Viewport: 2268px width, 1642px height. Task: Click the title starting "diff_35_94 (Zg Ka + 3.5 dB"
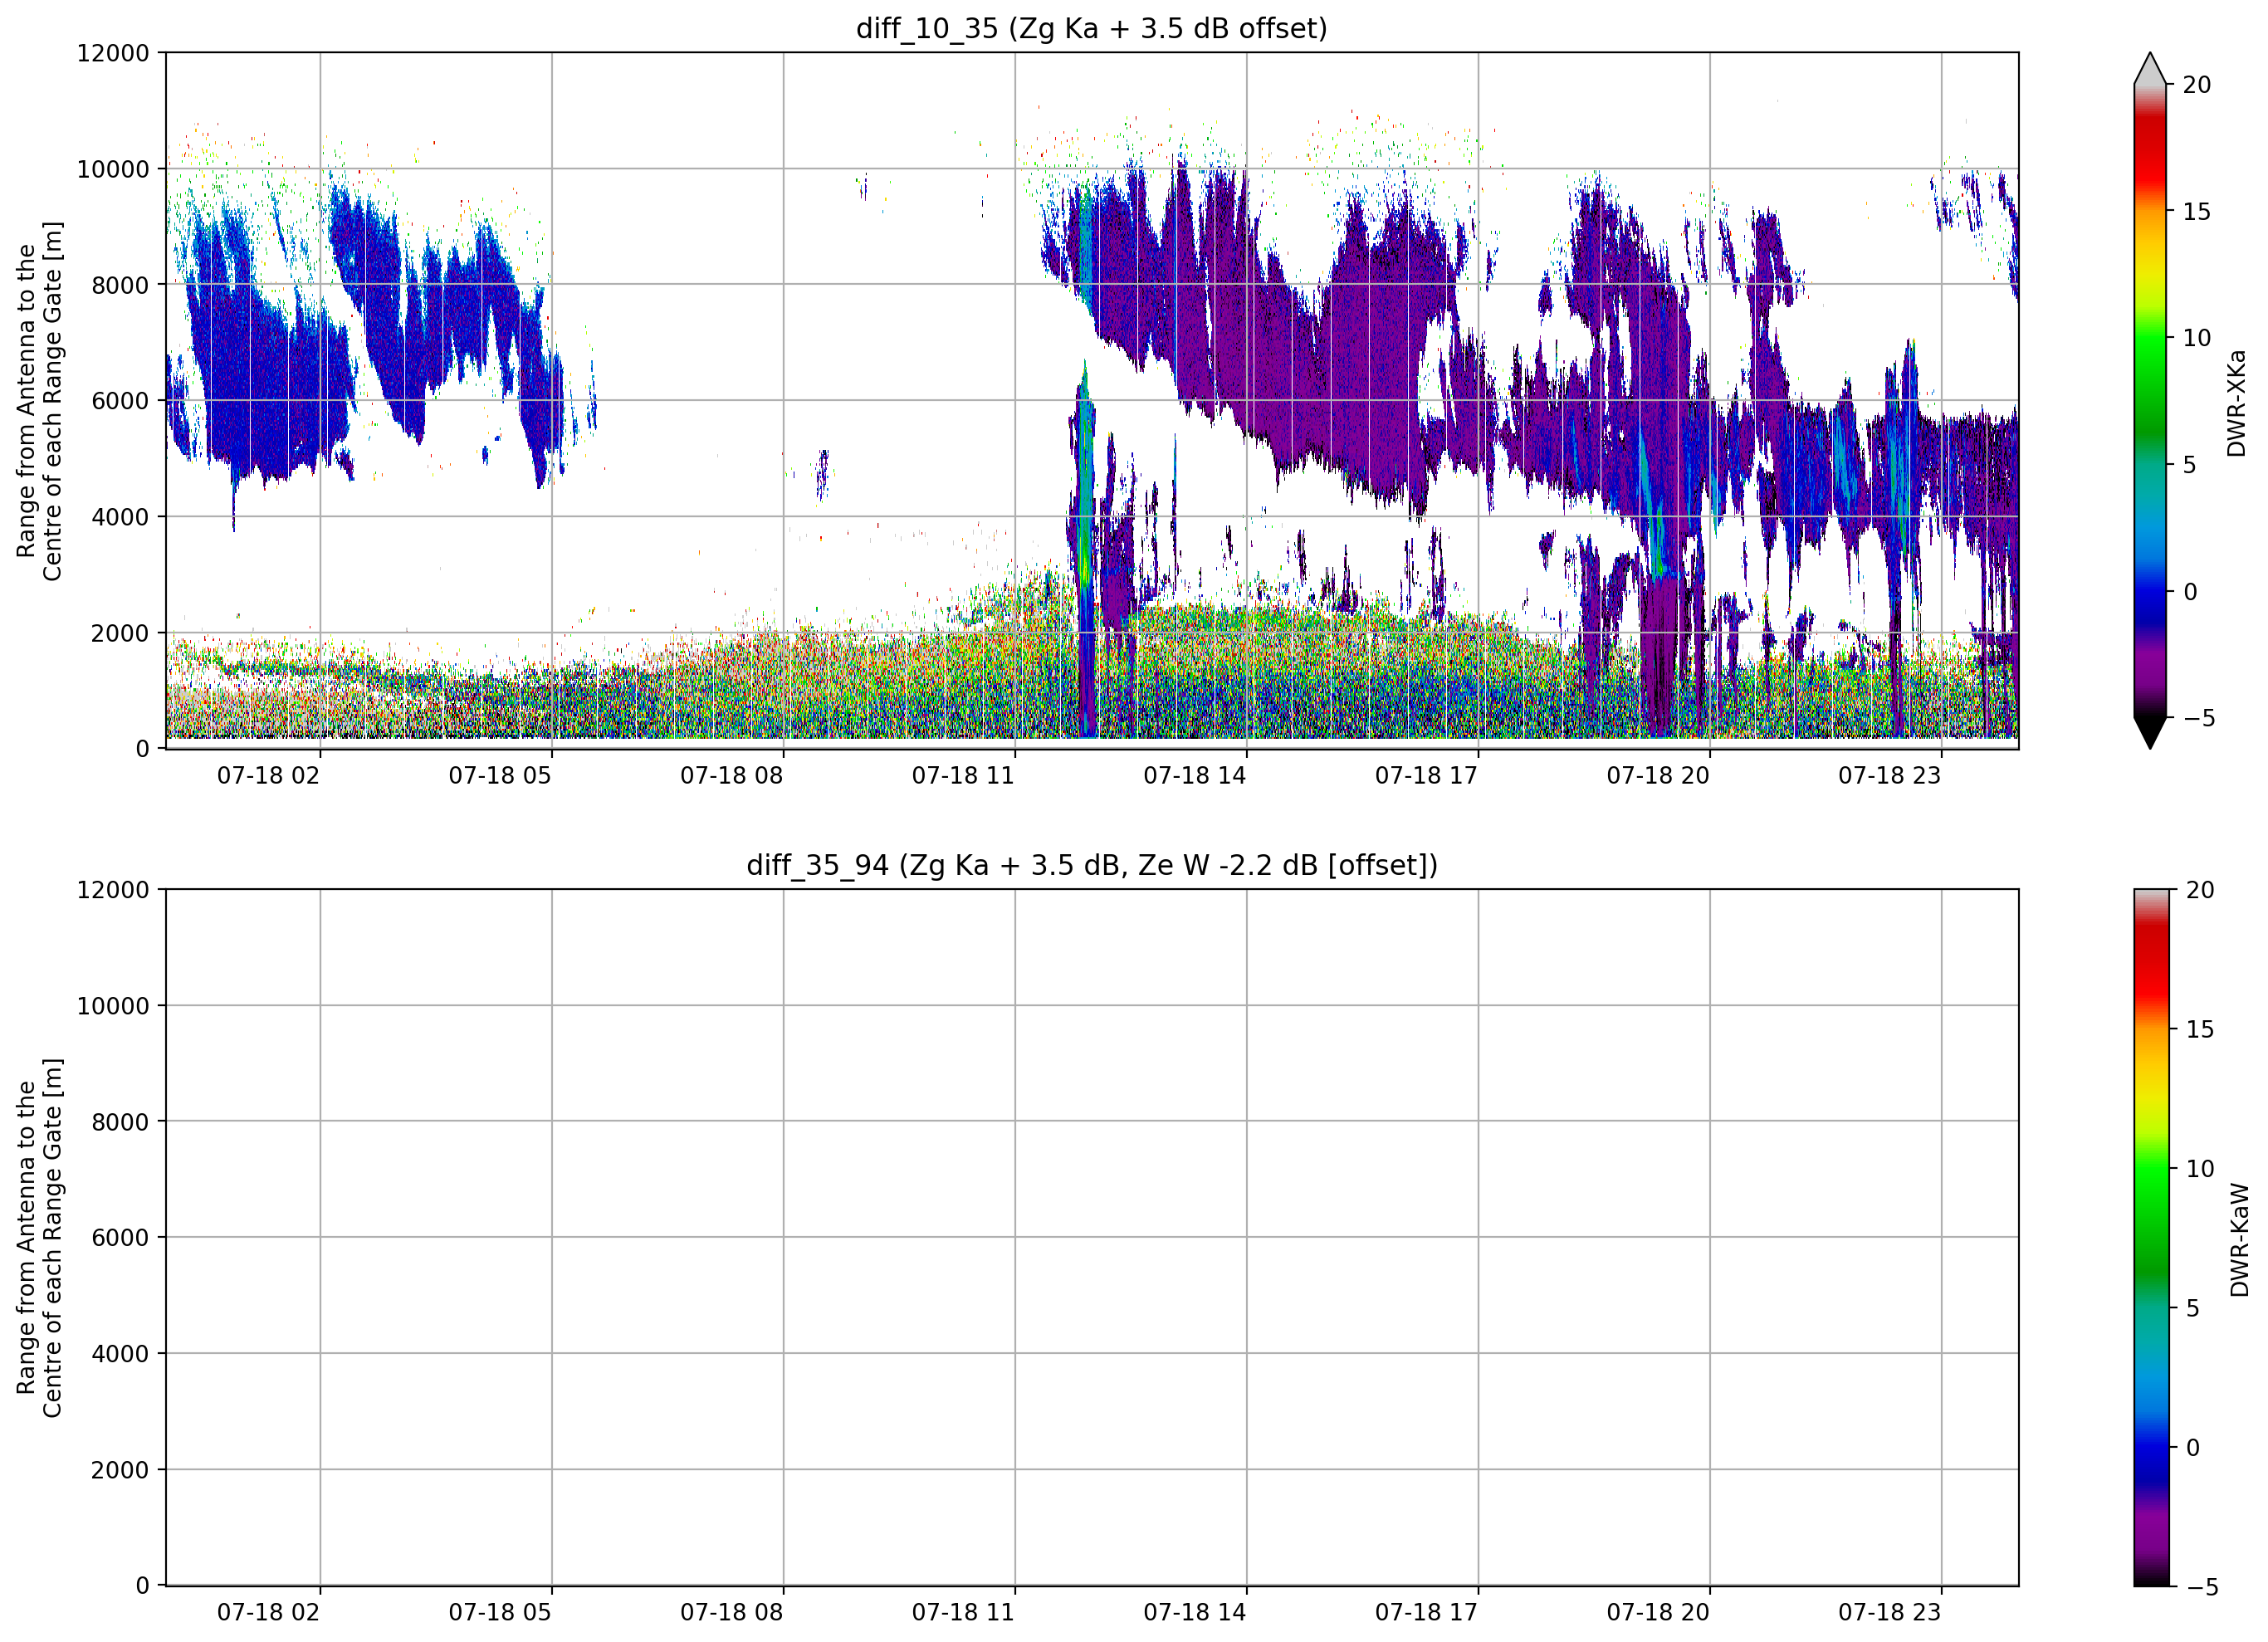[1091, 865]
